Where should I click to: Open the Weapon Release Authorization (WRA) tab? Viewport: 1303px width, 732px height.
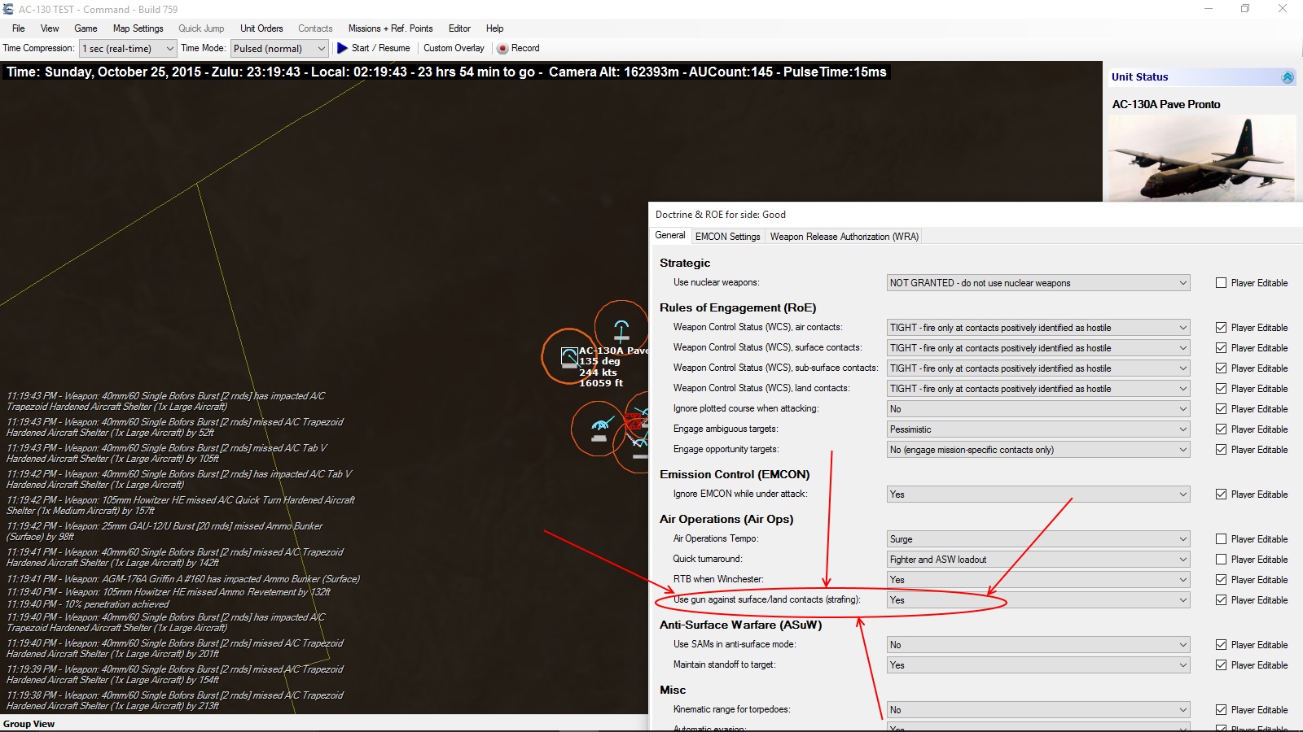click(844, 237)
